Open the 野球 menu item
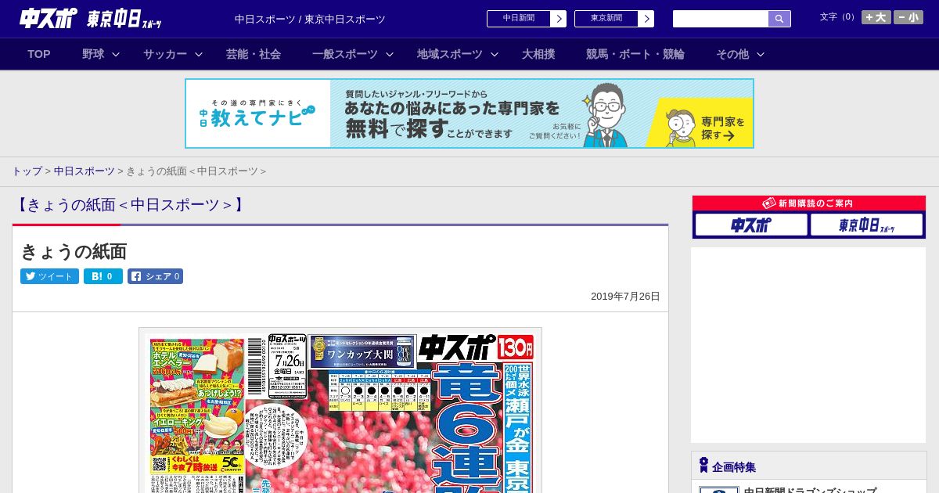939x493 pixels. click(93, 54)
